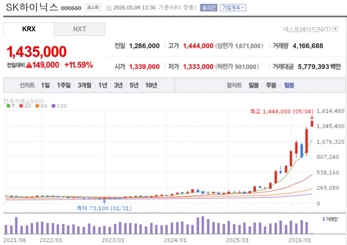Click the 2026.05.04 13:36 timestamp text

click(134, 8)
